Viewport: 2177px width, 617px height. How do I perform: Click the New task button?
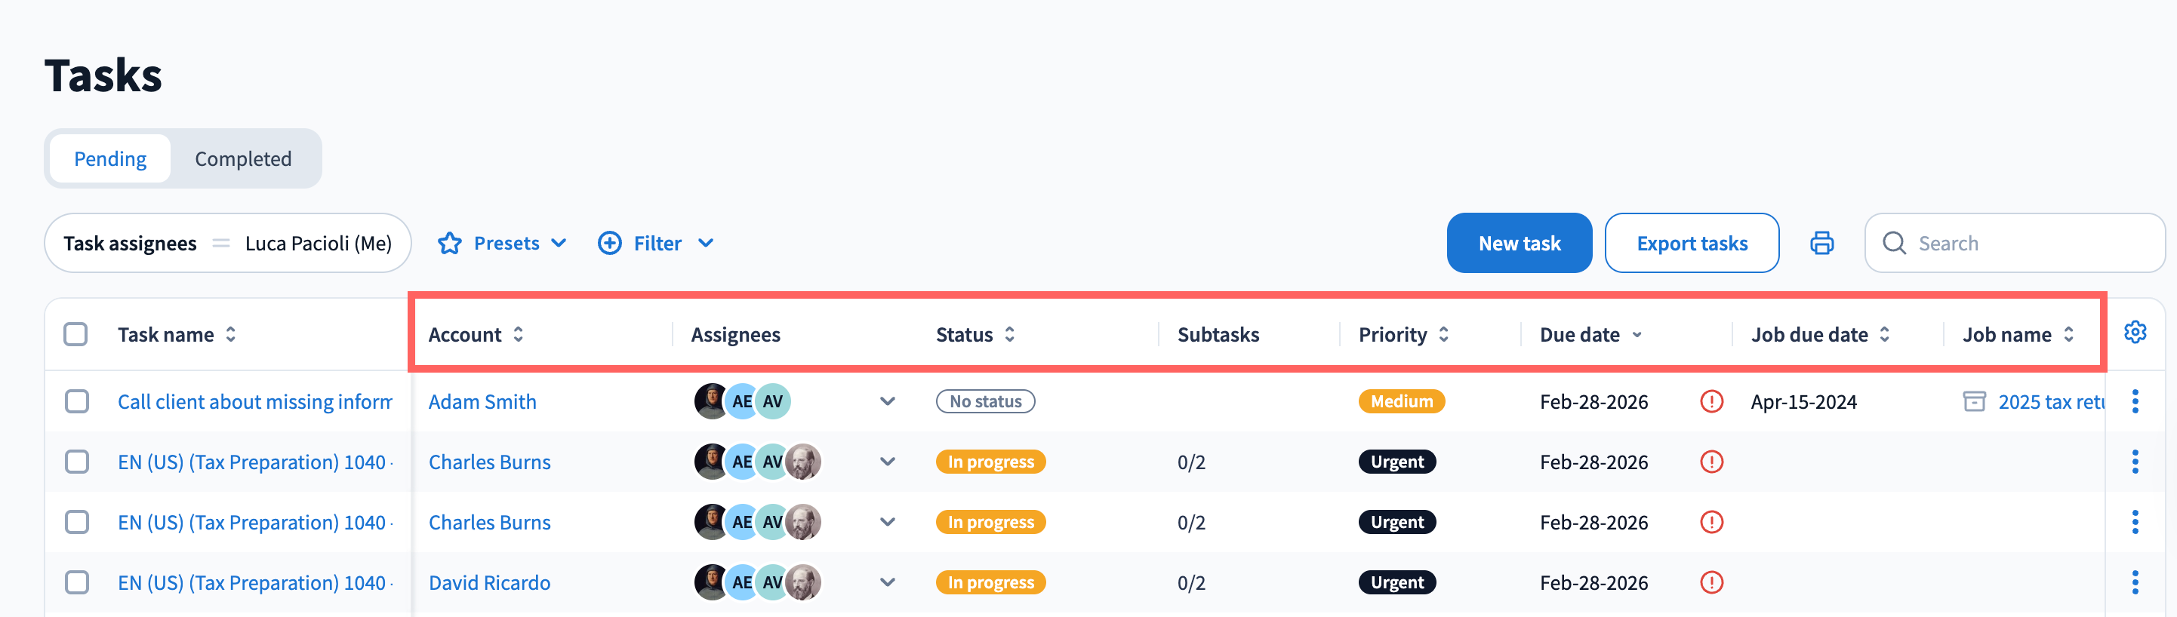coord(1519,243)
